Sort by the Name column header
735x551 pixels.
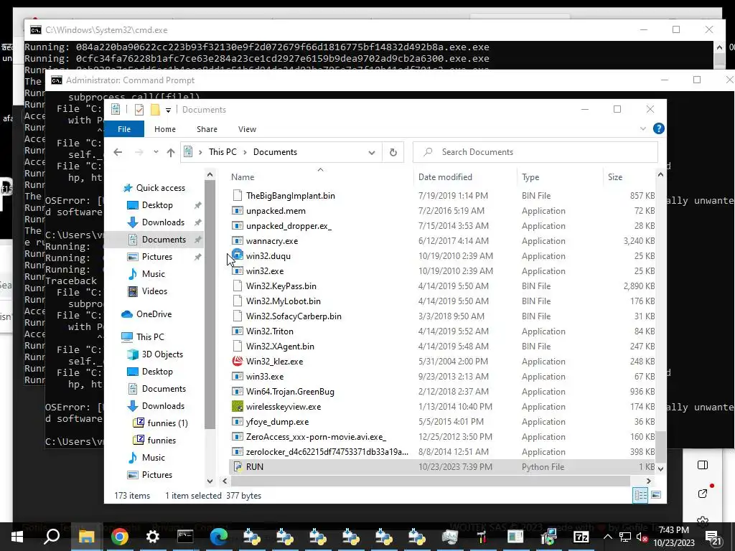(243, 177)
